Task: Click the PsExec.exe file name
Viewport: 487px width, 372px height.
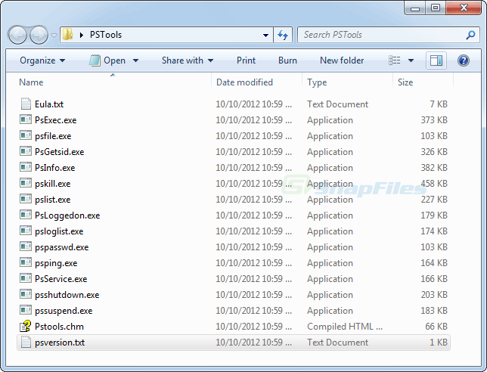Action: (x=56, y=120)
